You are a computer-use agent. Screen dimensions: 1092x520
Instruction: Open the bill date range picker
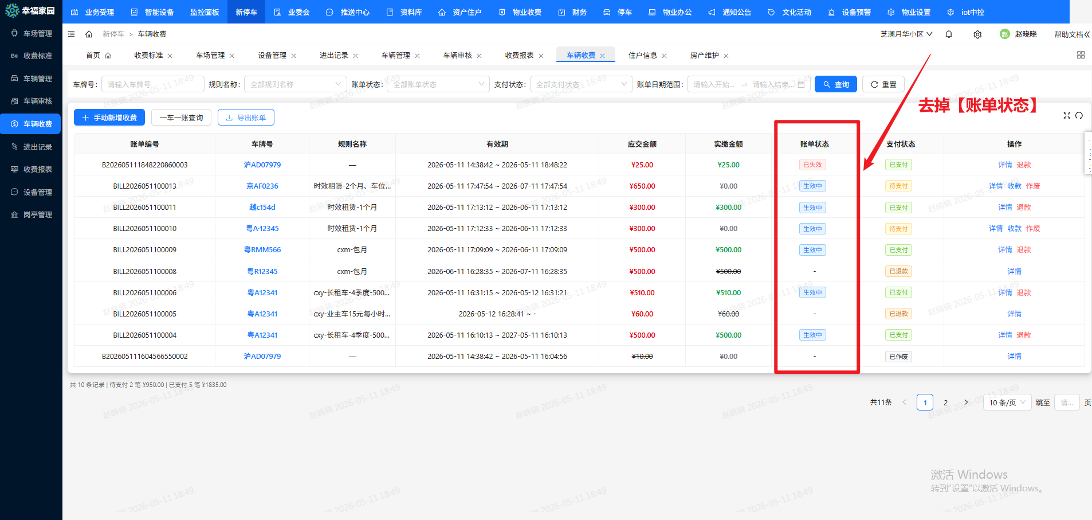pos(749,84)
